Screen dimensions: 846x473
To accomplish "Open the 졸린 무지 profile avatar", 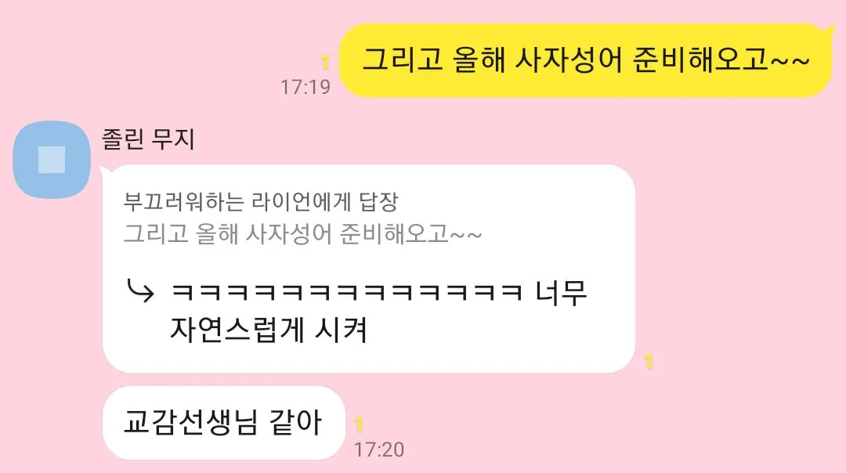I will click(52, 160).
